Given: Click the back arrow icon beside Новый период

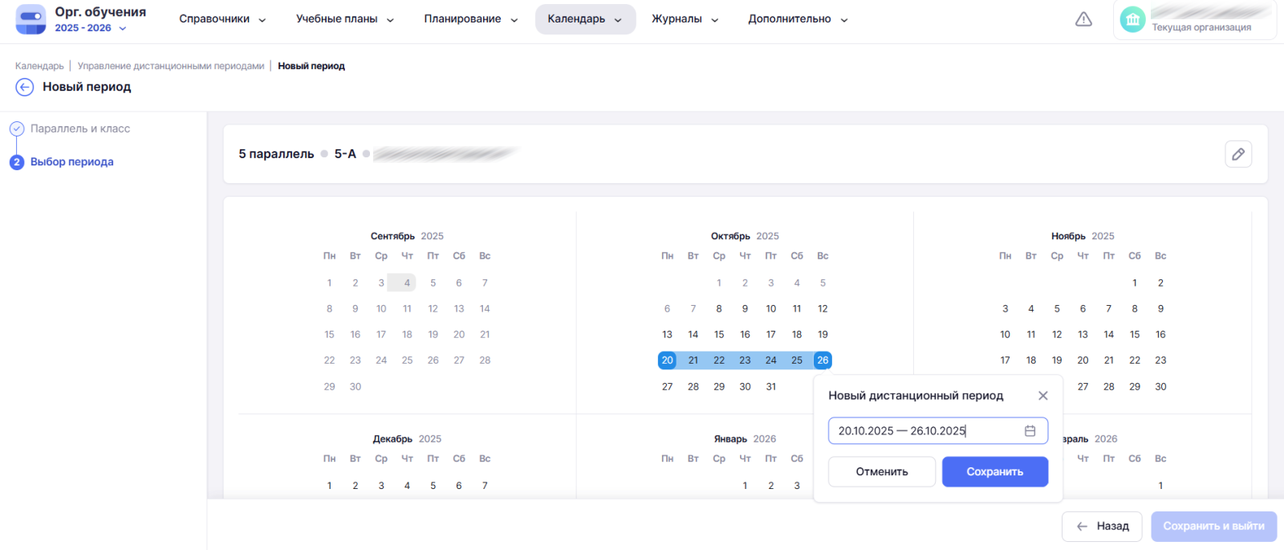Looking at the screenshot, I should [x=25, y=87].
